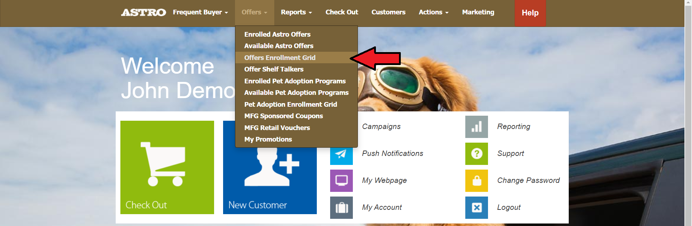Screen dimensions: 692x226
Task: Open the Support link
Action: [x=510, y=153]
